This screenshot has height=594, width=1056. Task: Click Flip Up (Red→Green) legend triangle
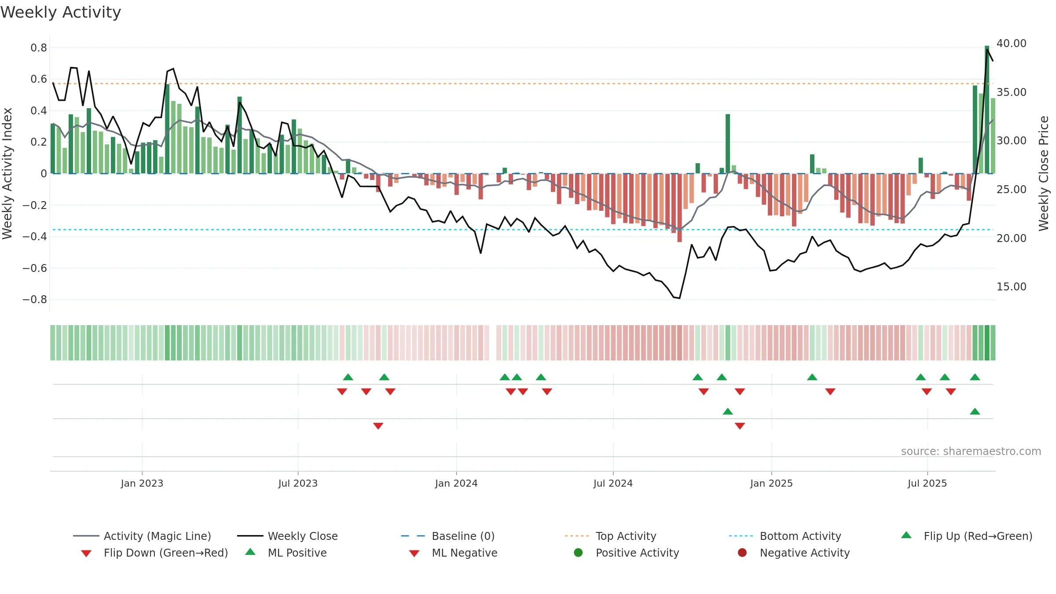point(906,535)
